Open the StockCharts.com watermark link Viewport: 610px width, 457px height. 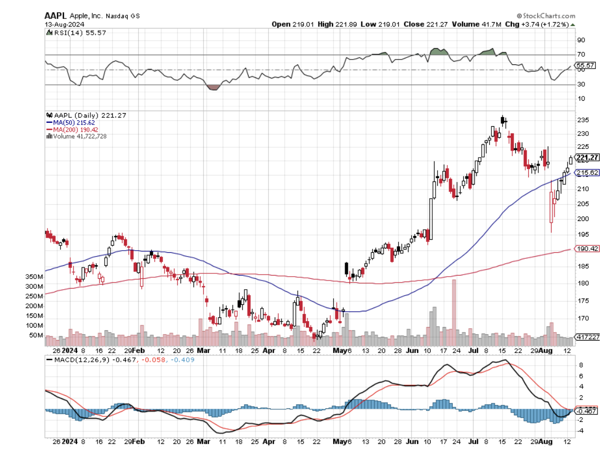[x=548, y=16]
